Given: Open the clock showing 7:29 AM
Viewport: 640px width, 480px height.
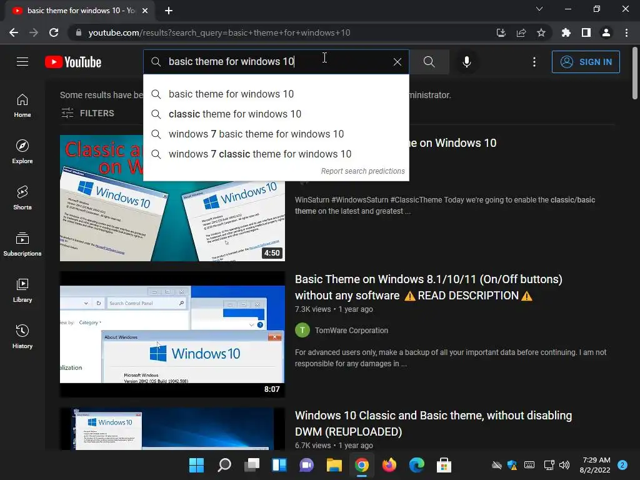Looking at the screenshot, I should pyautogui.click(x=595, y=465).
